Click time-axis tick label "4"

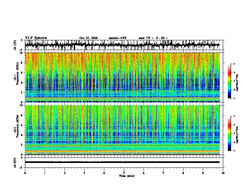[104, 173]
